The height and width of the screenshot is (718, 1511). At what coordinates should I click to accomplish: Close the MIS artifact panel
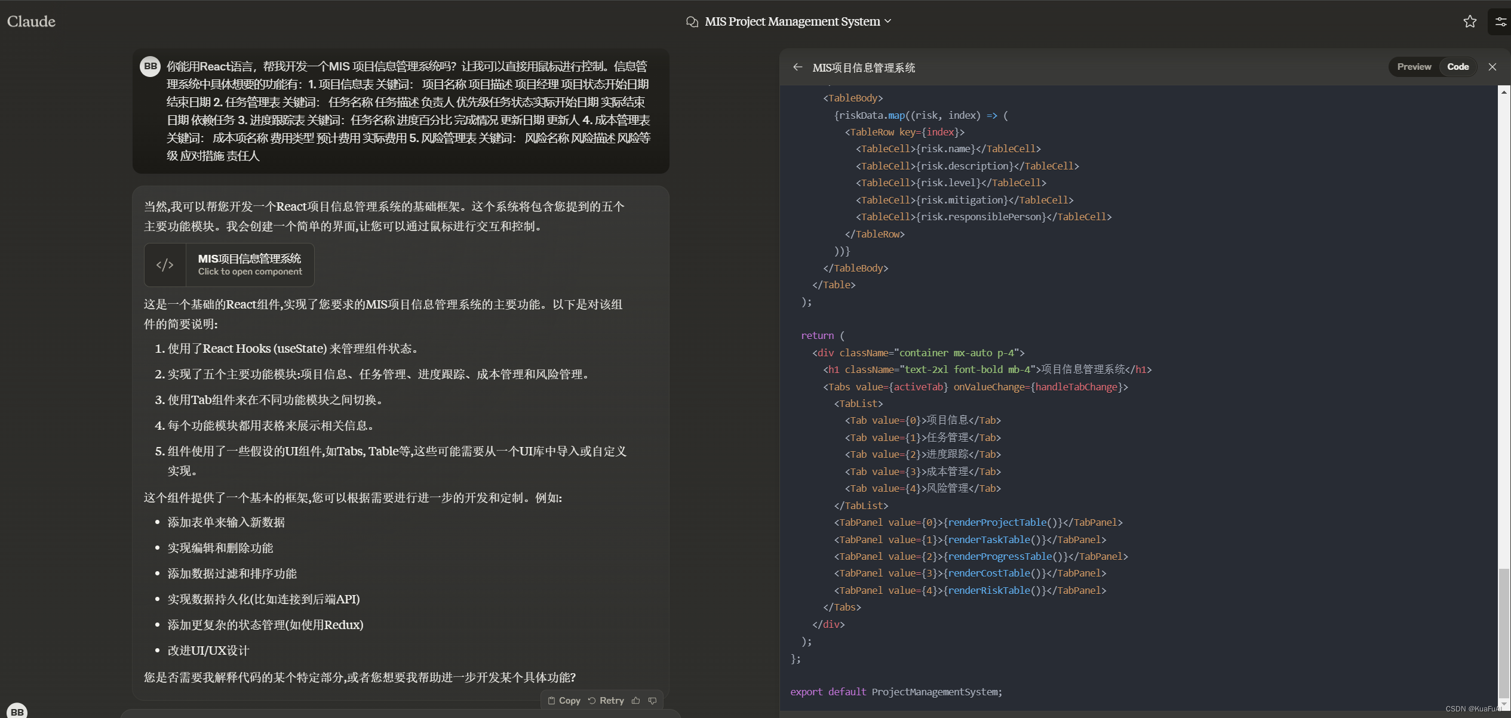1492,67
